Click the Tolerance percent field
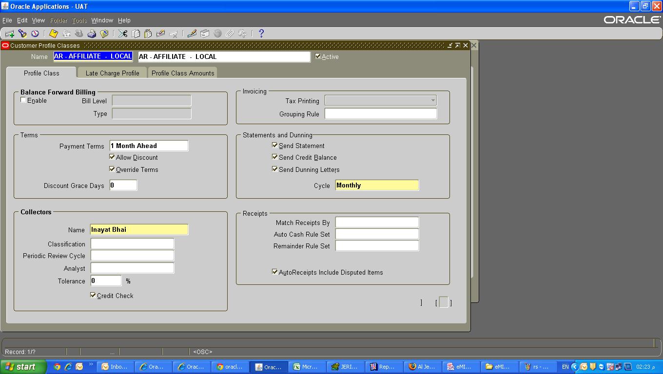The image size is (663, 374). (106, 280)
